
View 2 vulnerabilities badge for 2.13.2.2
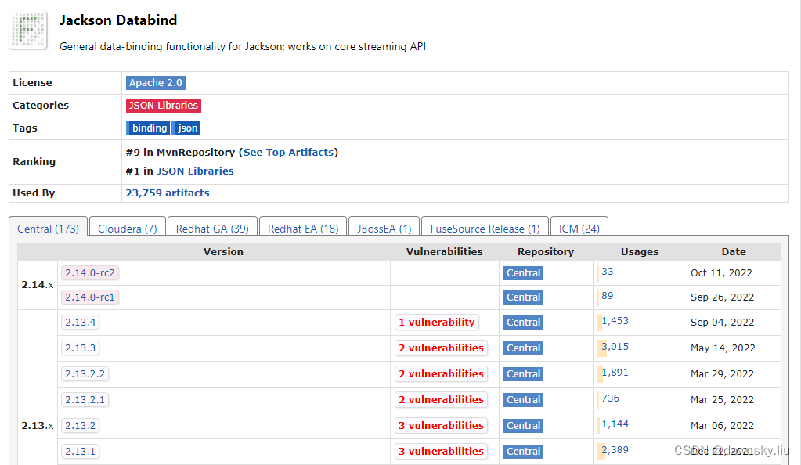tap(441, 374)
